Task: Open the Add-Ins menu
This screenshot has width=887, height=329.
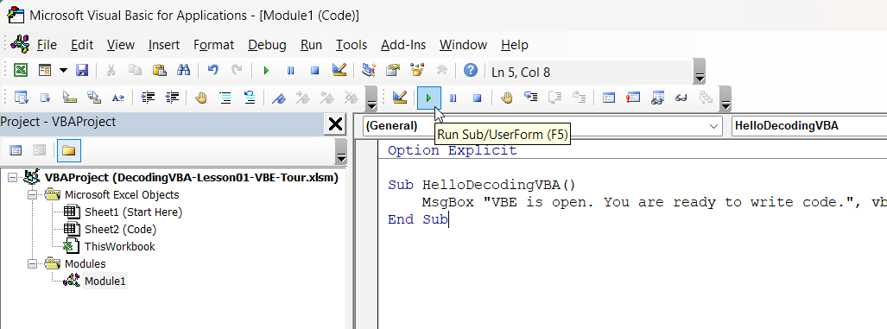Action: tap(403, 45)
